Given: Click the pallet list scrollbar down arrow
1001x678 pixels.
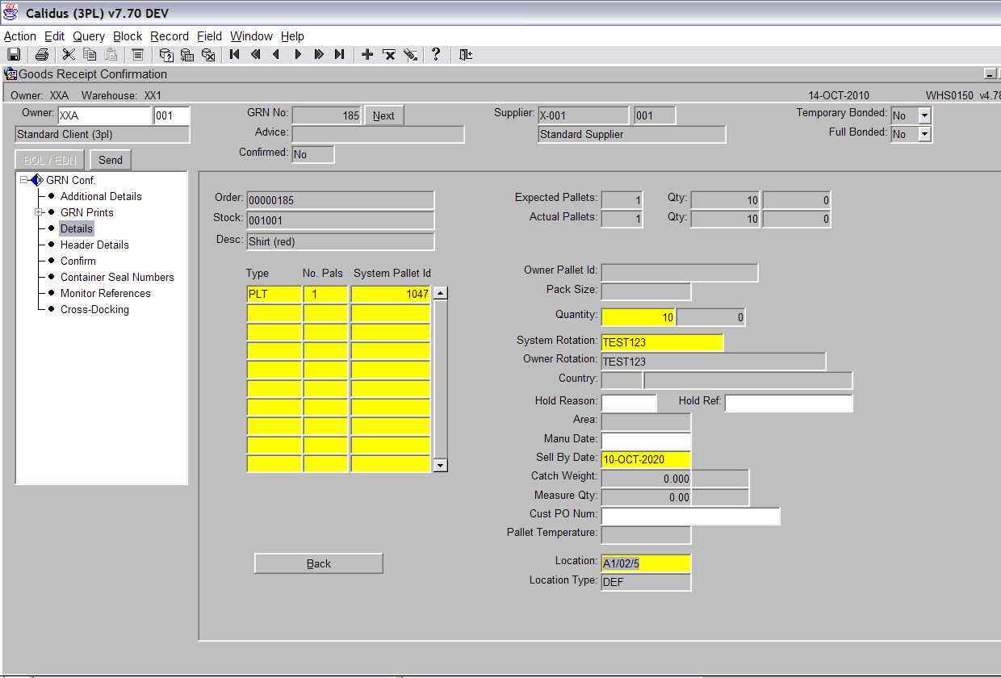Looking at the screenshot, I should click(440, 466).
